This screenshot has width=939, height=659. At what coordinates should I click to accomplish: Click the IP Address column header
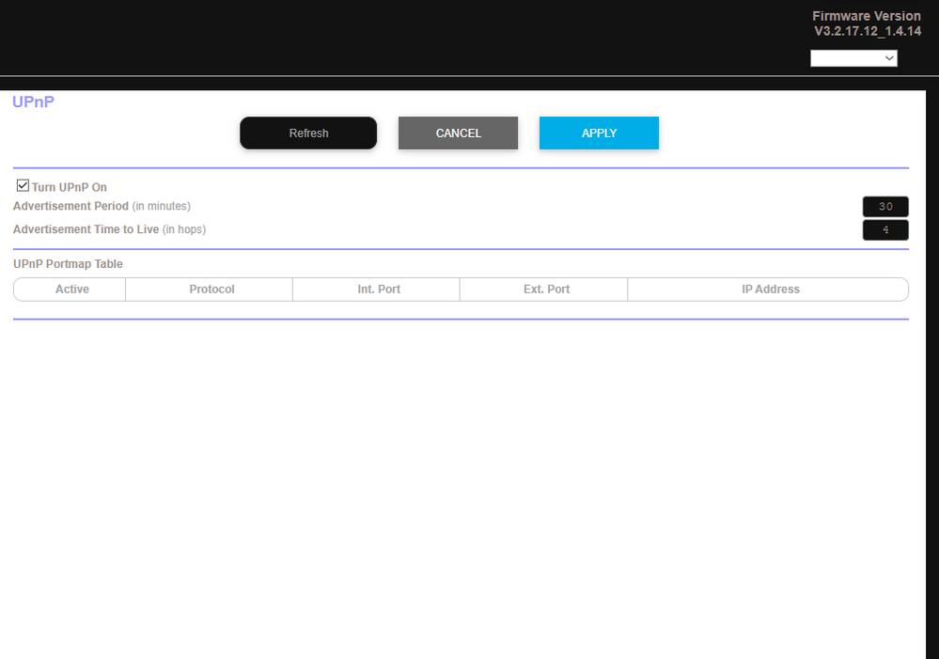[770, 290]
